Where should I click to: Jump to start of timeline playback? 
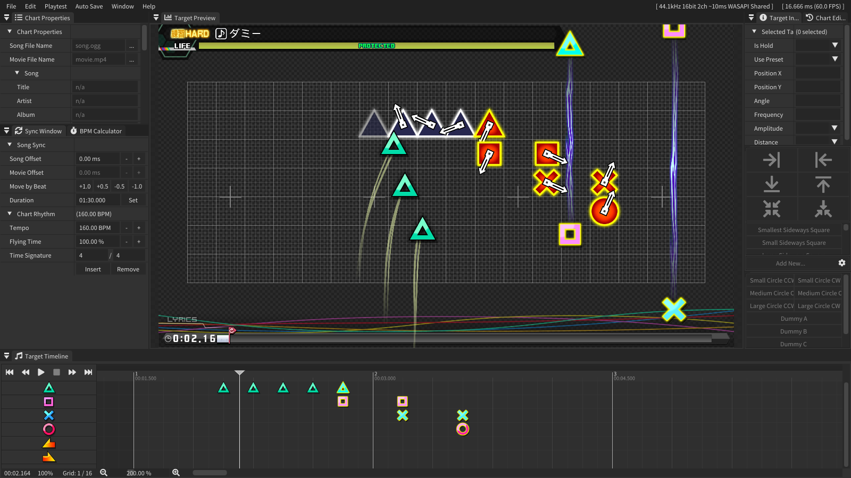tap(10, 372)
